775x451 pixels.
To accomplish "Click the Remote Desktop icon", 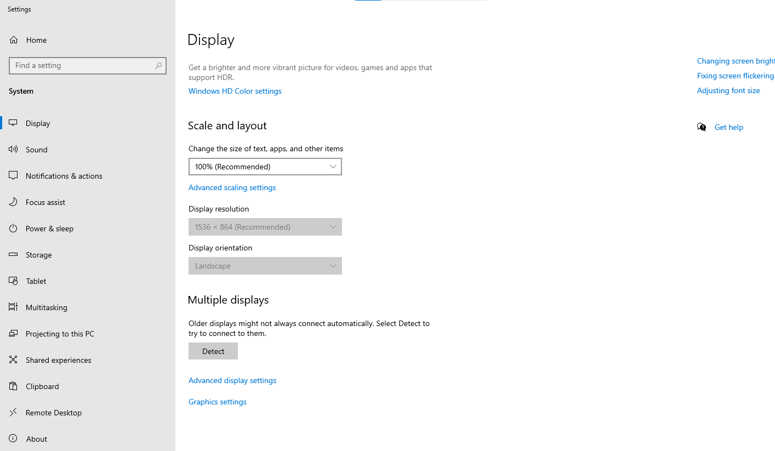I will [13, 413].
